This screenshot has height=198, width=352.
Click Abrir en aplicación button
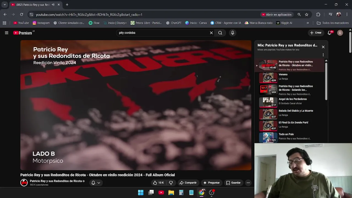[277, 15]
